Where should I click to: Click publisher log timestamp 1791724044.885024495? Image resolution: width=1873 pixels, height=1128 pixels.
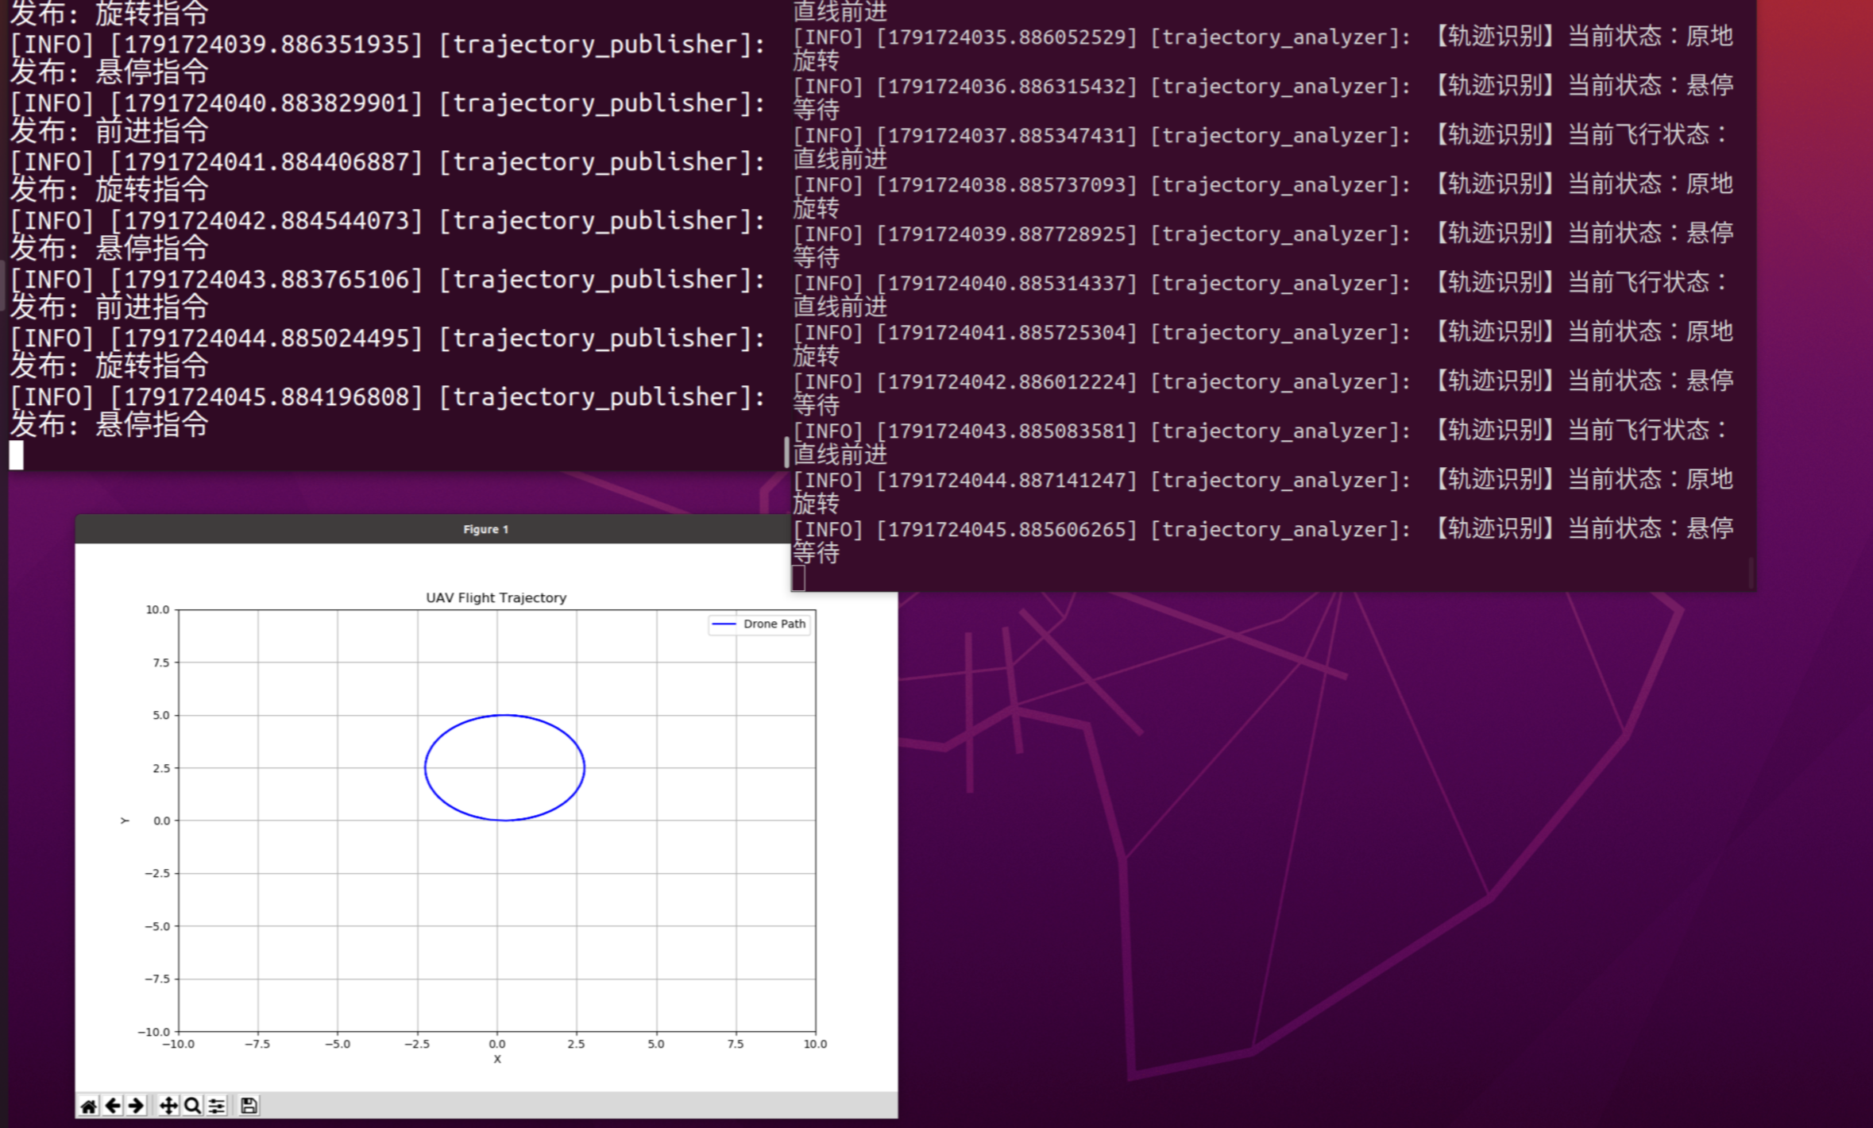point(266,338)
